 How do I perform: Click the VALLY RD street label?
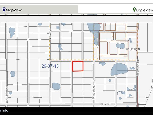click(105, 104)
